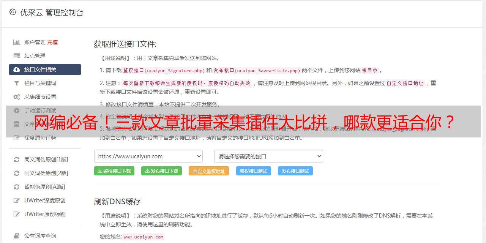Click the edit icon for UWriter深度原创

(x=17, y=200)
